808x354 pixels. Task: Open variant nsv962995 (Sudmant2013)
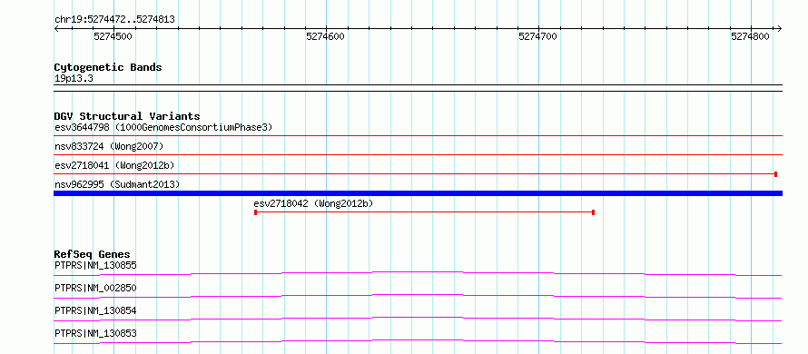coord(117,184)
